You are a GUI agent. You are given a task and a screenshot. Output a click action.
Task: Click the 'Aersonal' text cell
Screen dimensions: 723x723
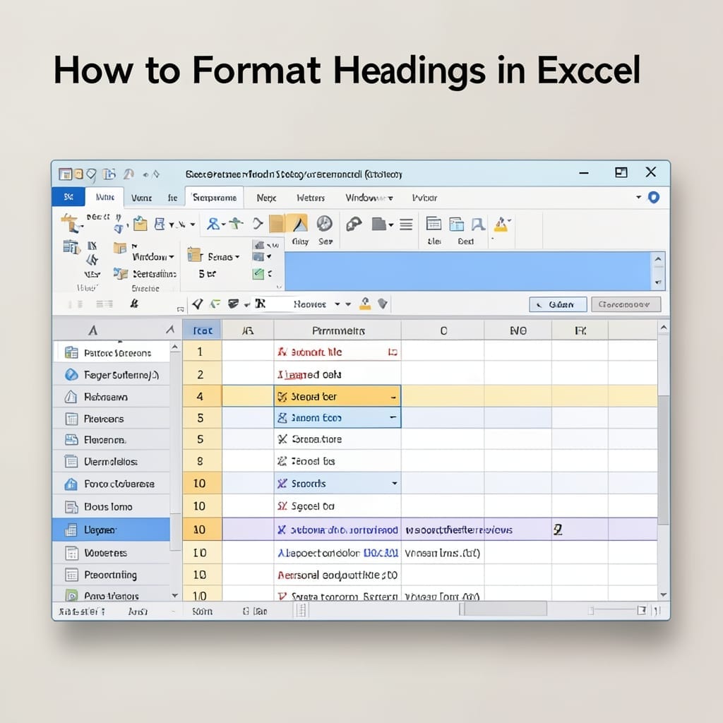(x=337, y=575)
